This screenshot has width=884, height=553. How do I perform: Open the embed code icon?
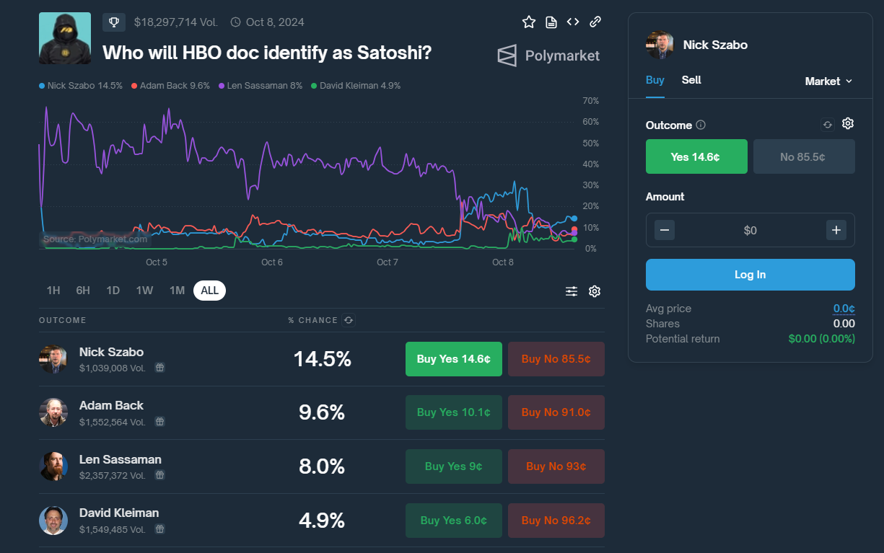pos(573,22)
